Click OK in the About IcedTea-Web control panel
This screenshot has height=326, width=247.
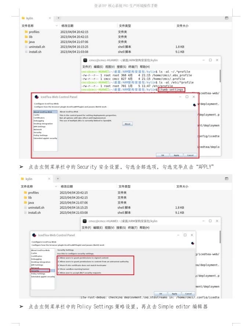[x=163, y=155]
